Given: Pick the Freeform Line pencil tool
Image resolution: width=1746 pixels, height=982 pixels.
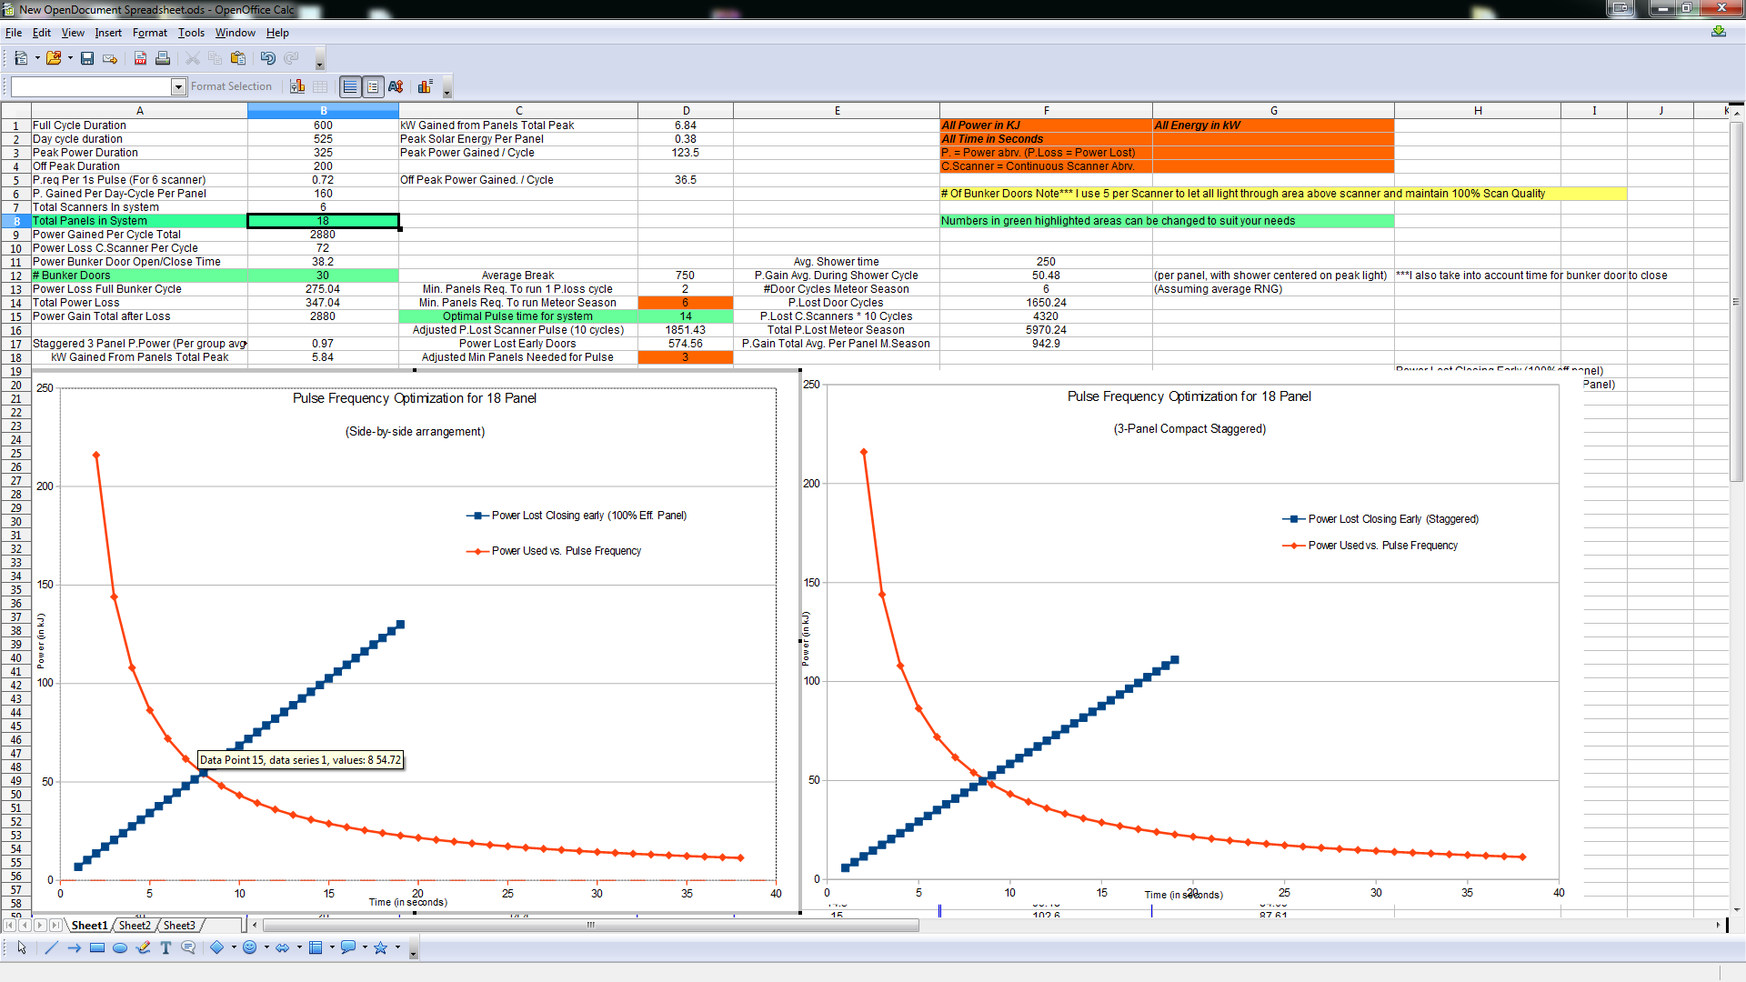Looking at the screenshot, I should 143,947.
